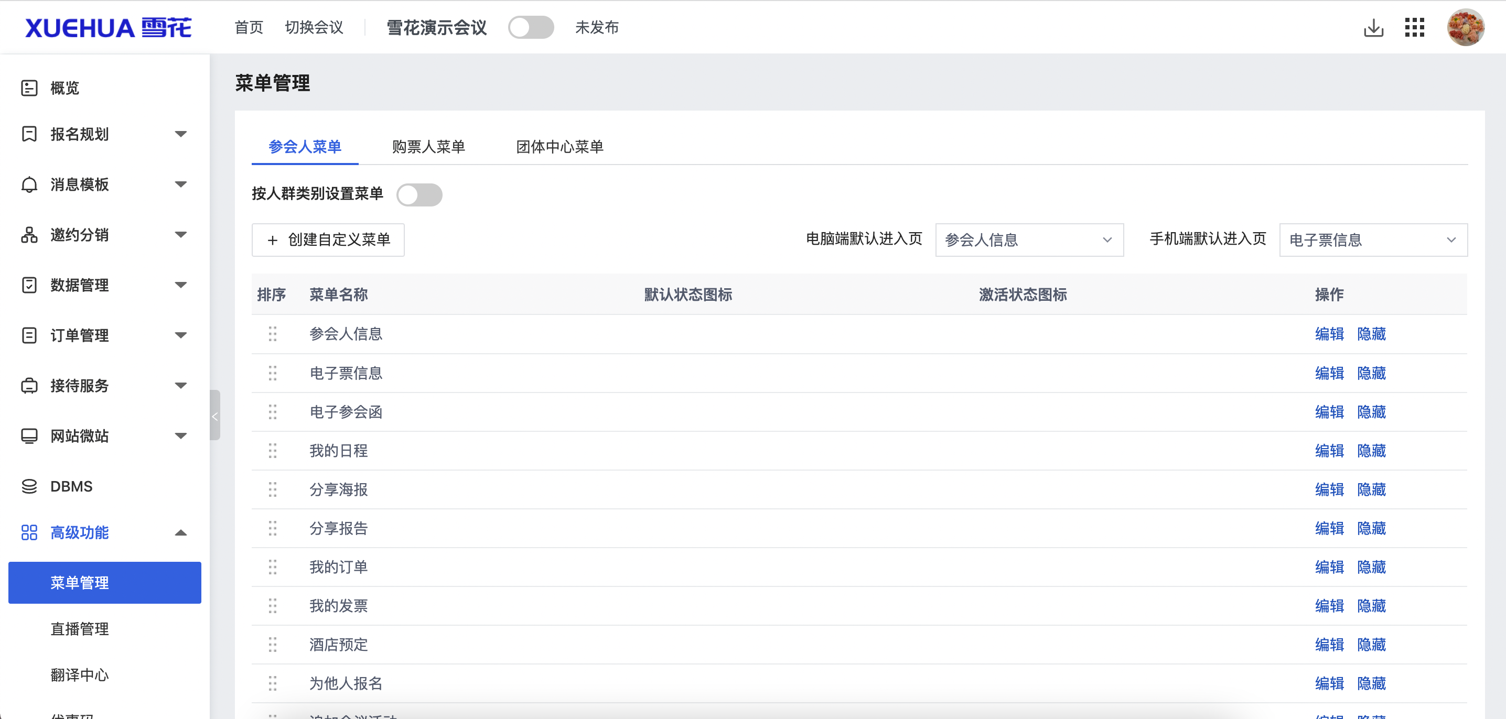Click drag handle for 酒店预定 row

(273, 644)
